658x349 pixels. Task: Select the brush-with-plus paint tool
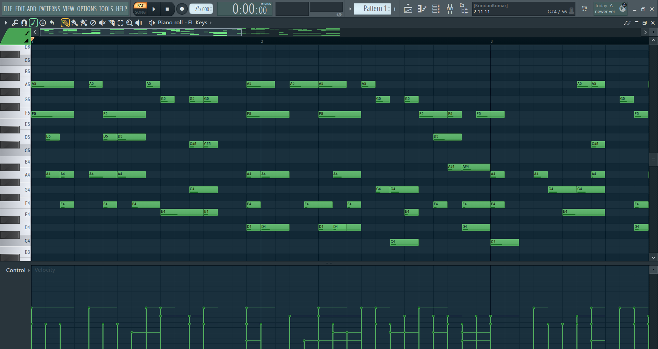tap(84, 23)
